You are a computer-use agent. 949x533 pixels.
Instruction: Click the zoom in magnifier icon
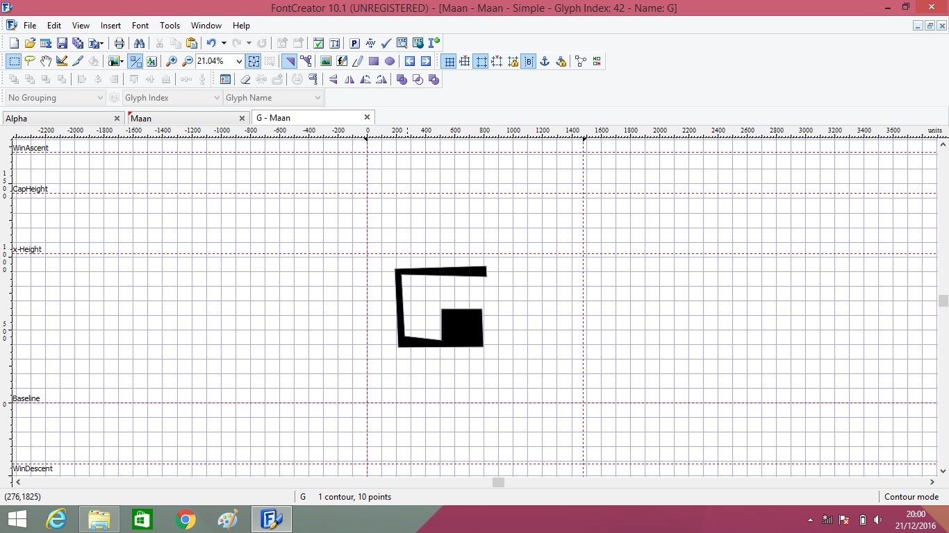pos(172,61)
